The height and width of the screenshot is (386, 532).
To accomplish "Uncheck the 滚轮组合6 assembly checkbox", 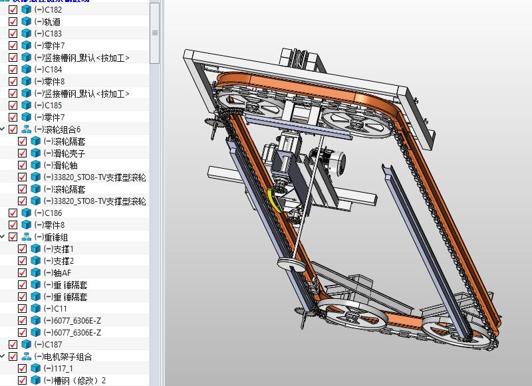I will tap(13, 129).
